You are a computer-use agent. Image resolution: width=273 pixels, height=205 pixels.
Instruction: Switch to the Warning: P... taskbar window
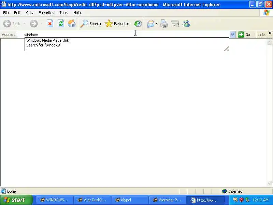167,200
